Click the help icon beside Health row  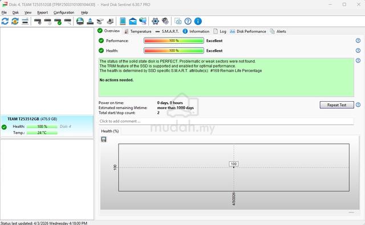coord(358,51)
